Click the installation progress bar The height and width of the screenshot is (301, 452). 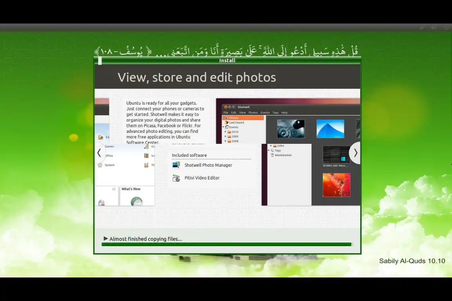[x=227, y=244]
